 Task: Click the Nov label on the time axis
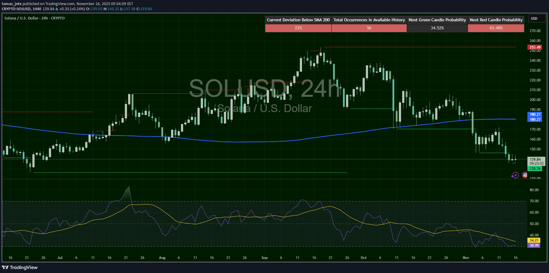(x=466, y=258)
